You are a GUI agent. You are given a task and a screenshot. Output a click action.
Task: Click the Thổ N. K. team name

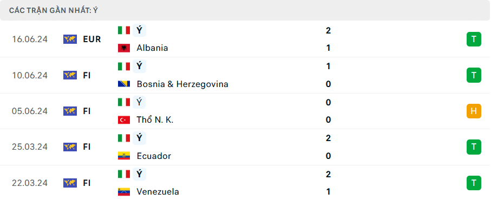(x=155, y=119)
